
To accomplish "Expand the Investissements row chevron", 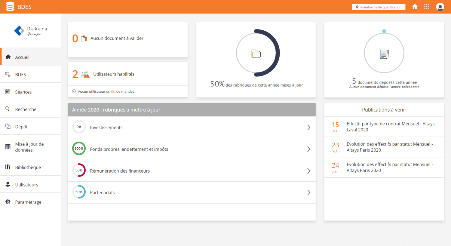I will pos(309,128).
